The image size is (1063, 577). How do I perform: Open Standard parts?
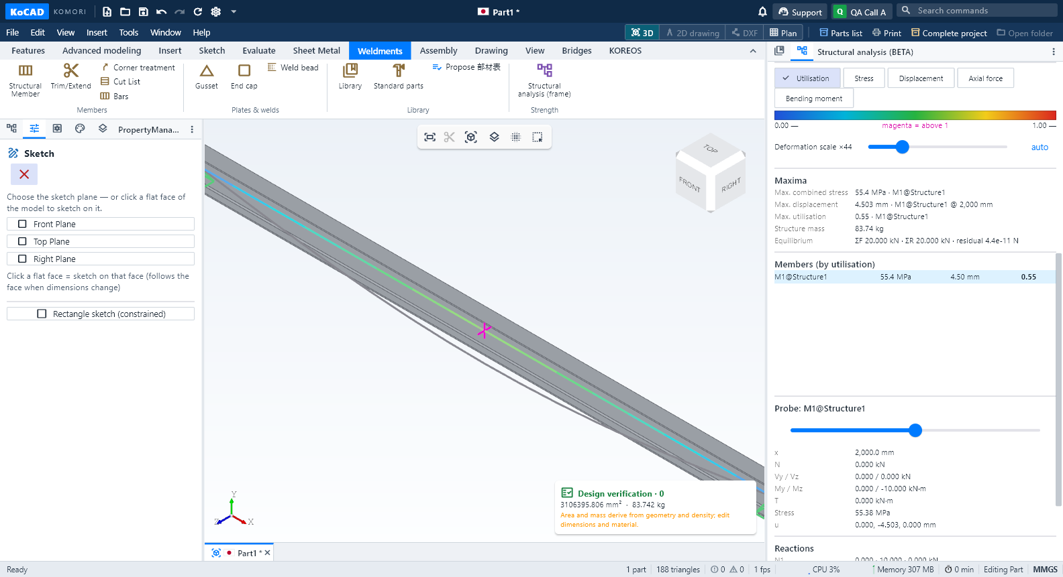(x=399, y=76)
